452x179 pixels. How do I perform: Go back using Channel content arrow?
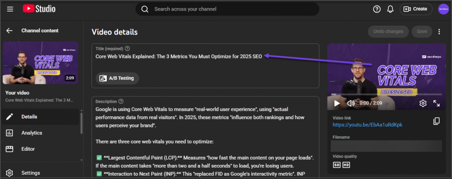9,30
